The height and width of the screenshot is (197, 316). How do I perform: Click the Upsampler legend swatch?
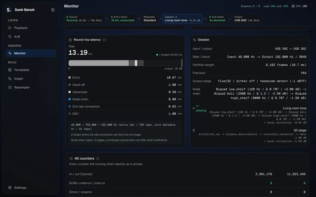(70, 92)
